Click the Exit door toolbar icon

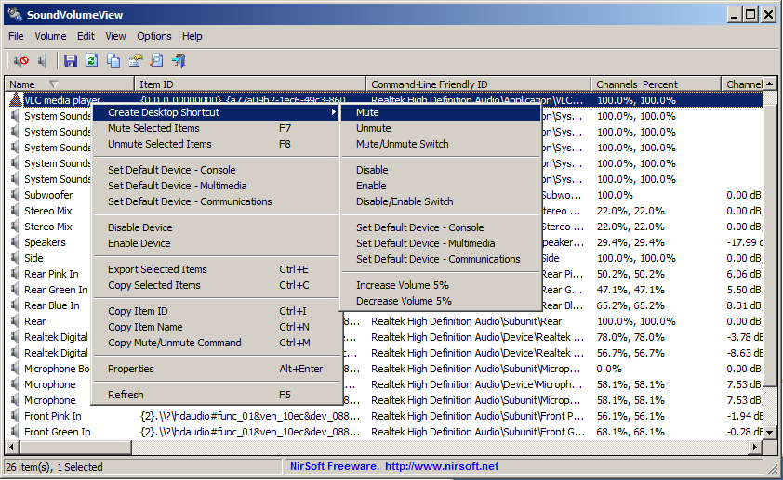(179, 60)
